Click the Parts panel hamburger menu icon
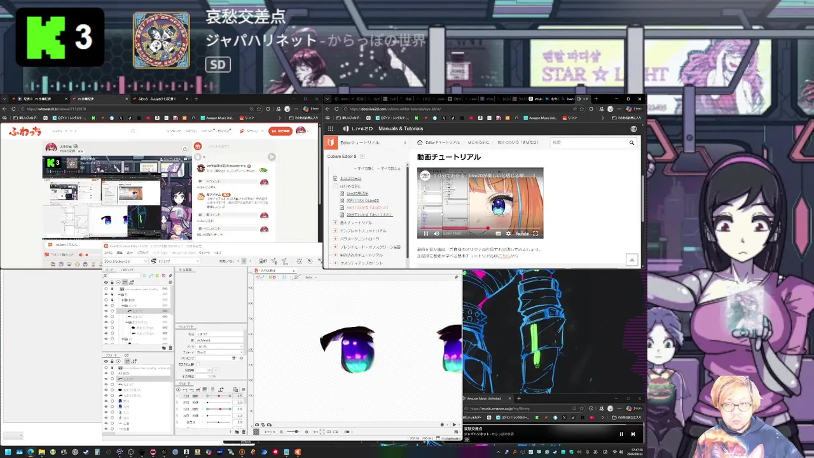The image size is (814, 458). click(170, 282)
